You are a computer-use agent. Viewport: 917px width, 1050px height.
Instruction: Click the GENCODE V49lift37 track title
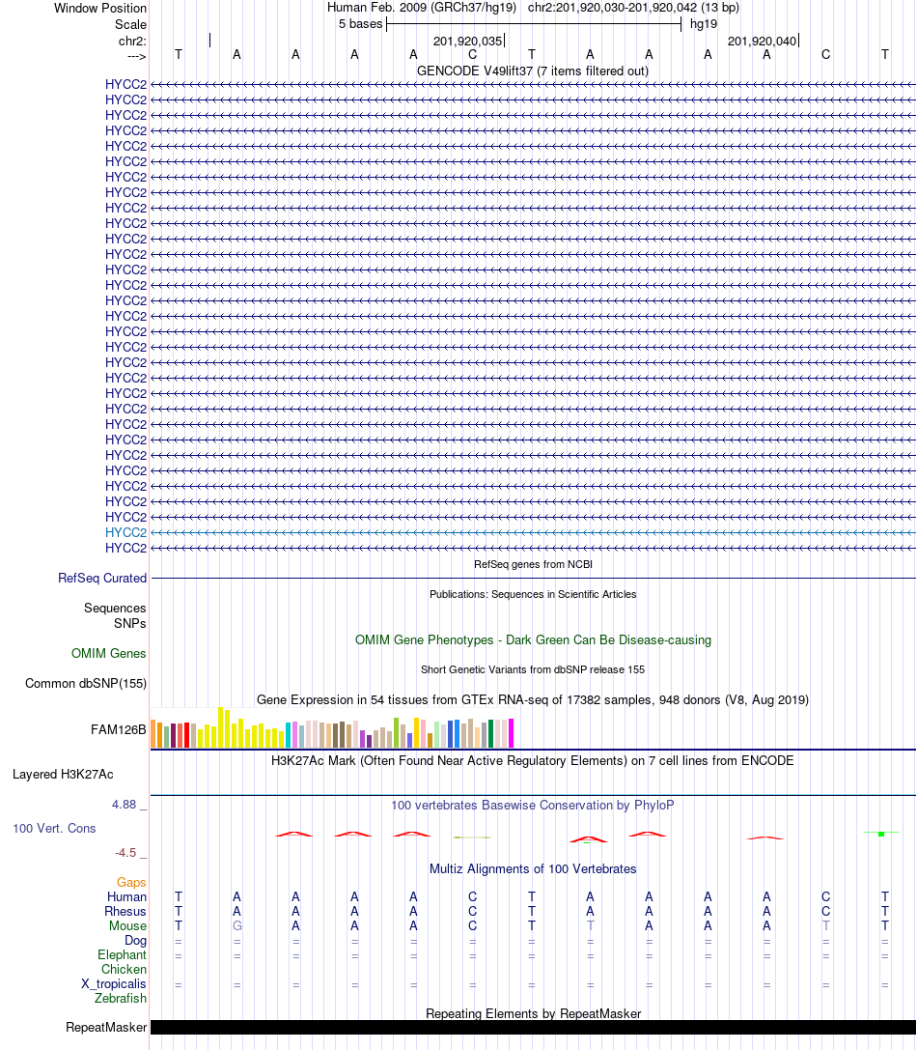[533, 71]
